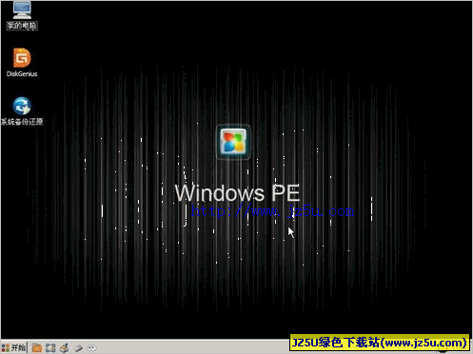Open the 开始 Start menu
The height and width of the screenshot is (354, 473).
(x=13, y=347)
